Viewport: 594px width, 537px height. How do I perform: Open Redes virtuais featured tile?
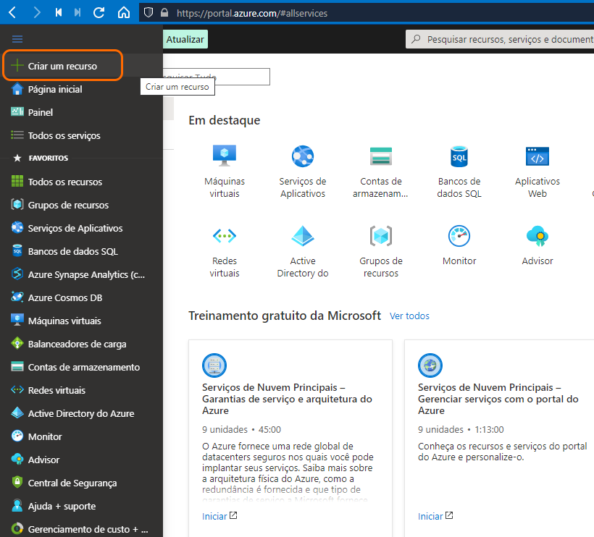[x=225, y=251]
